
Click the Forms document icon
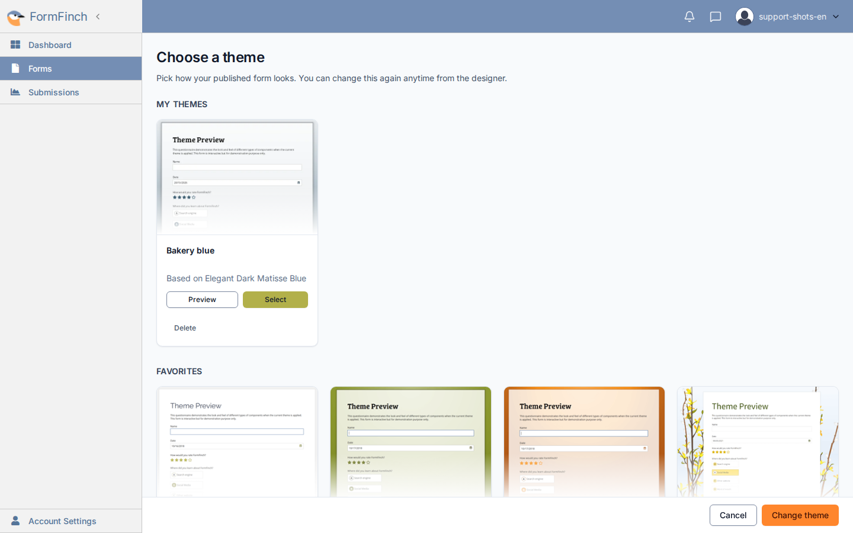15,69
